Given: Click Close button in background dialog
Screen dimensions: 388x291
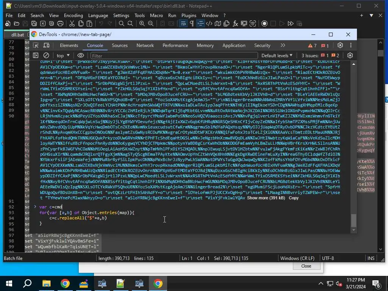Looking at the screenshot, I should coord(306,266).
